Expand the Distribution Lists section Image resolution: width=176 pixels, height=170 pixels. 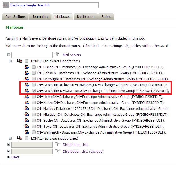[x=8, y=145]
